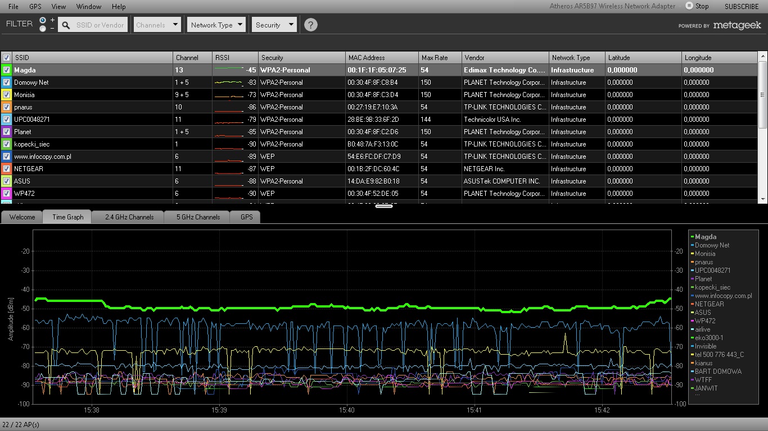Sort by Channel column header

click(192, 57)
